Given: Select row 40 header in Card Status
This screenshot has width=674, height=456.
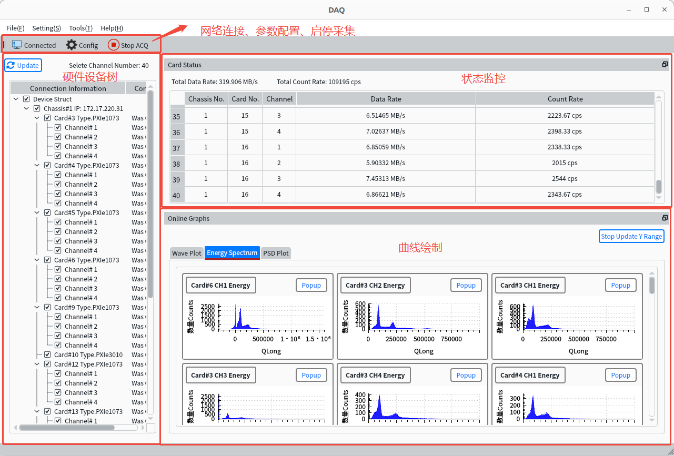Looking at the screenshot, I should pos(176,196).
